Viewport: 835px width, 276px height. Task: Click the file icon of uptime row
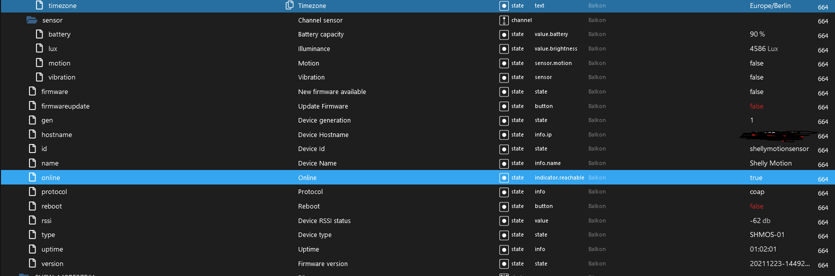(33, 249)
